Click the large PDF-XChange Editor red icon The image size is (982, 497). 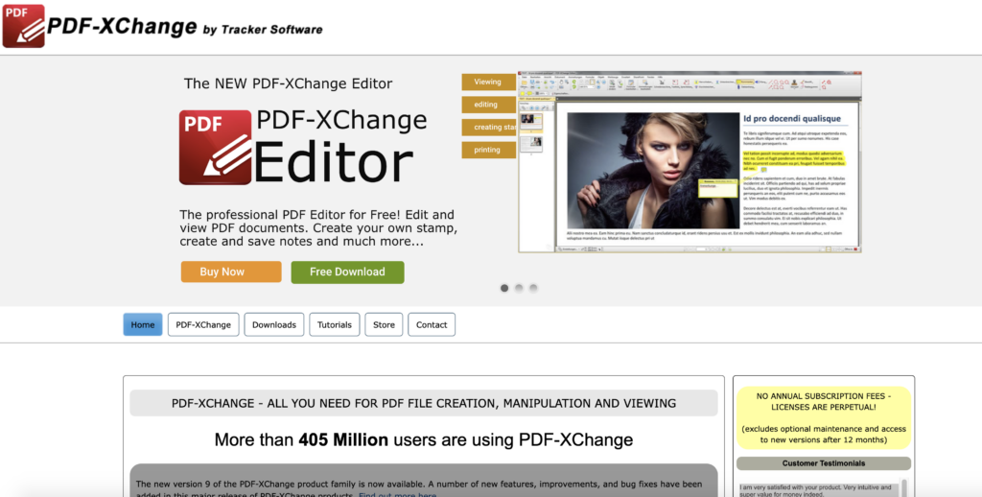point(216,148)
